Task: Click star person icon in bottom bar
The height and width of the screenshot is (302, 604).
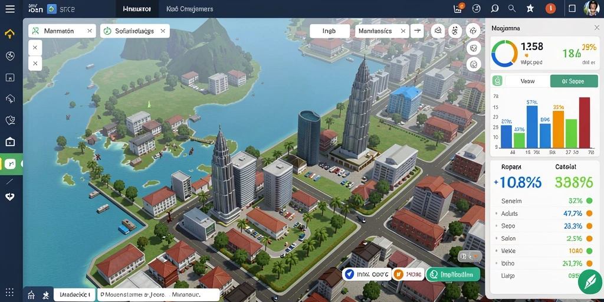Action: 46,295
